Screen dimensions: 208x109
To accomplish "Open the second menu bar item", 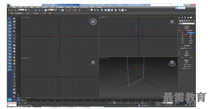I will pyautogui.click(x=20, y=7).
